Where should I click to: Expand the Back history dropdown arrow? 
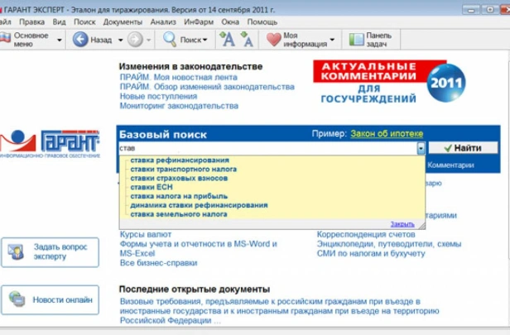point(120,40)
